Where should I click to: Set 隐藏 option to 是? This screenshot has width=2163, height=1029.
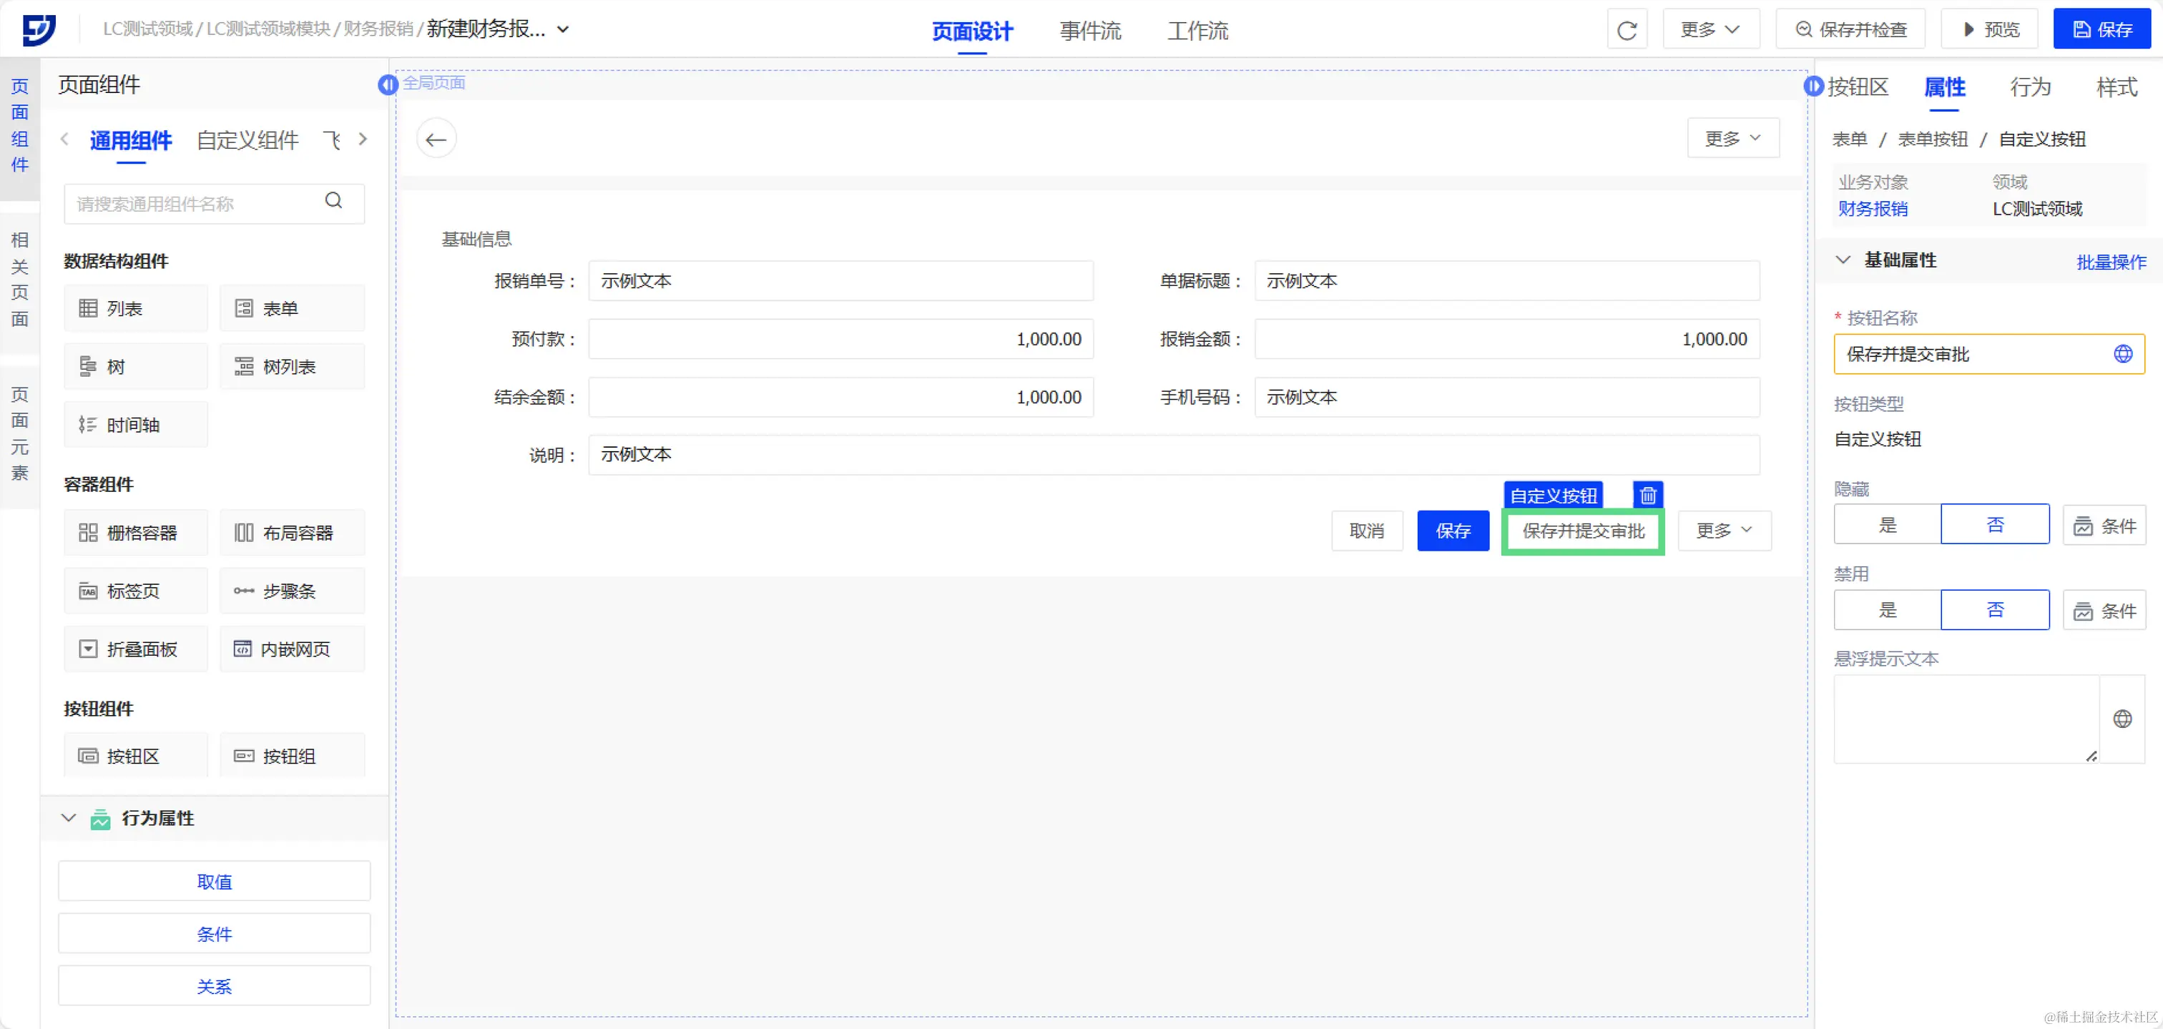click(x=1887, y=525)
